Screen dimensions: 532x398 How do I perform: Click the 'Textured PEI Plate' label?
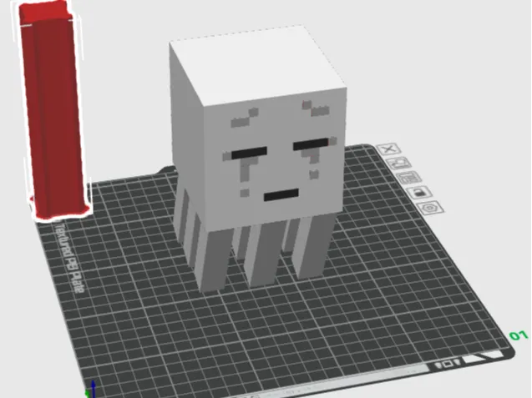click(69, 258)
